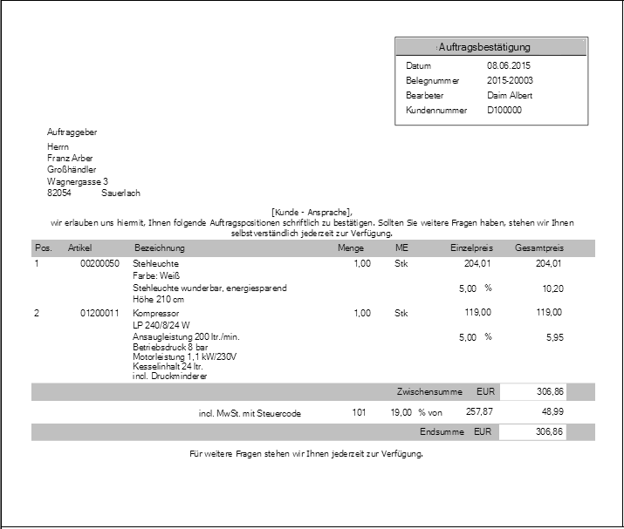Click the closing line below the Endsumme
624x529 pixels.
(x=306, y=454)
